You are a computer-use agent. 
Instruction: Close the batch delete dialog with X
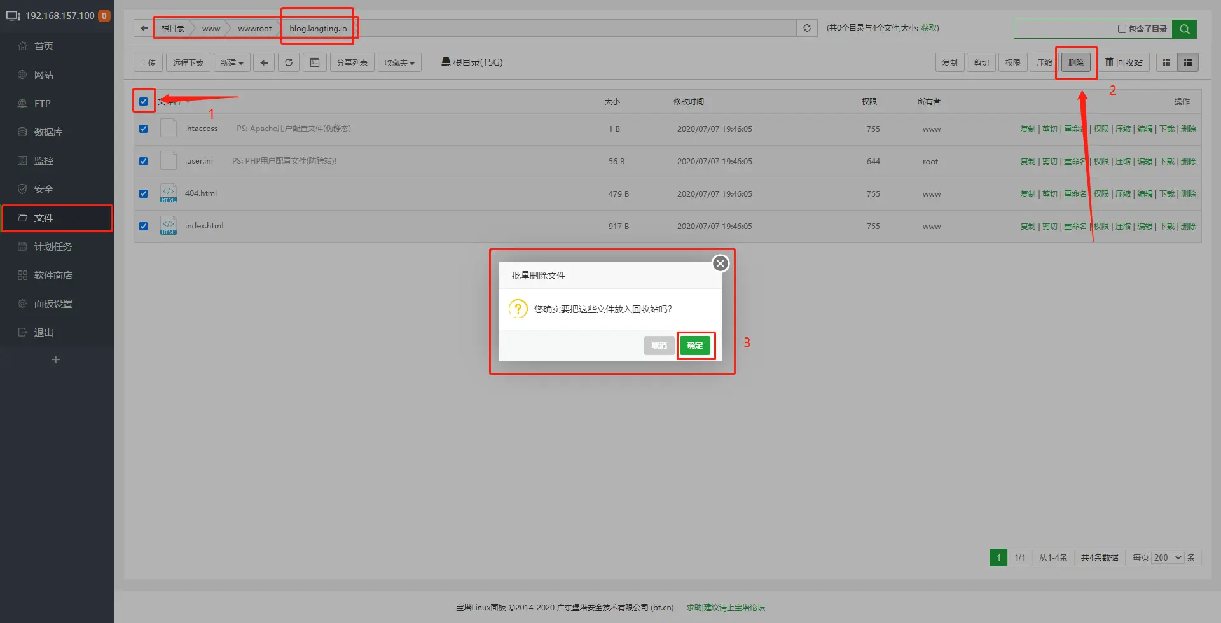[720, 263]
